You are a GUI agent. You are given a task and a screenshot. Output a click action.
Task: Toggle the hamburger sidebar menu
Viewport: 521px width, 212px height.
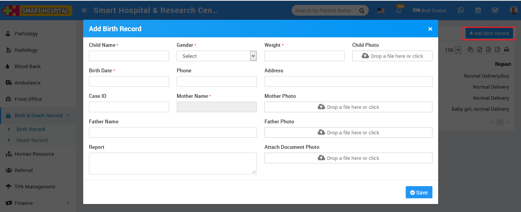(84, 11)
